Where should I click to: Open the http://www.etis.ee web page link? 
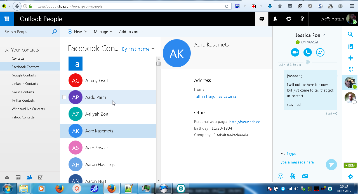point(244,122)
